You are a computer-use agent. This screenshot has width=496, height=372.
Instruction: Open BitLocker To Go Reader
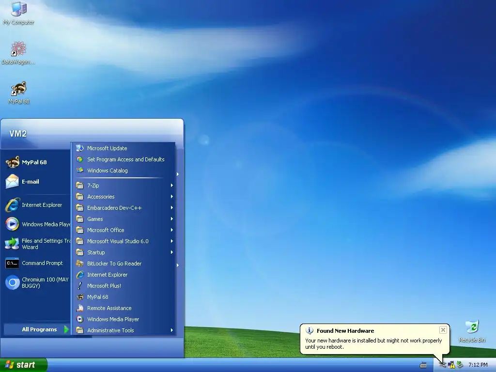tap(124, 263)
